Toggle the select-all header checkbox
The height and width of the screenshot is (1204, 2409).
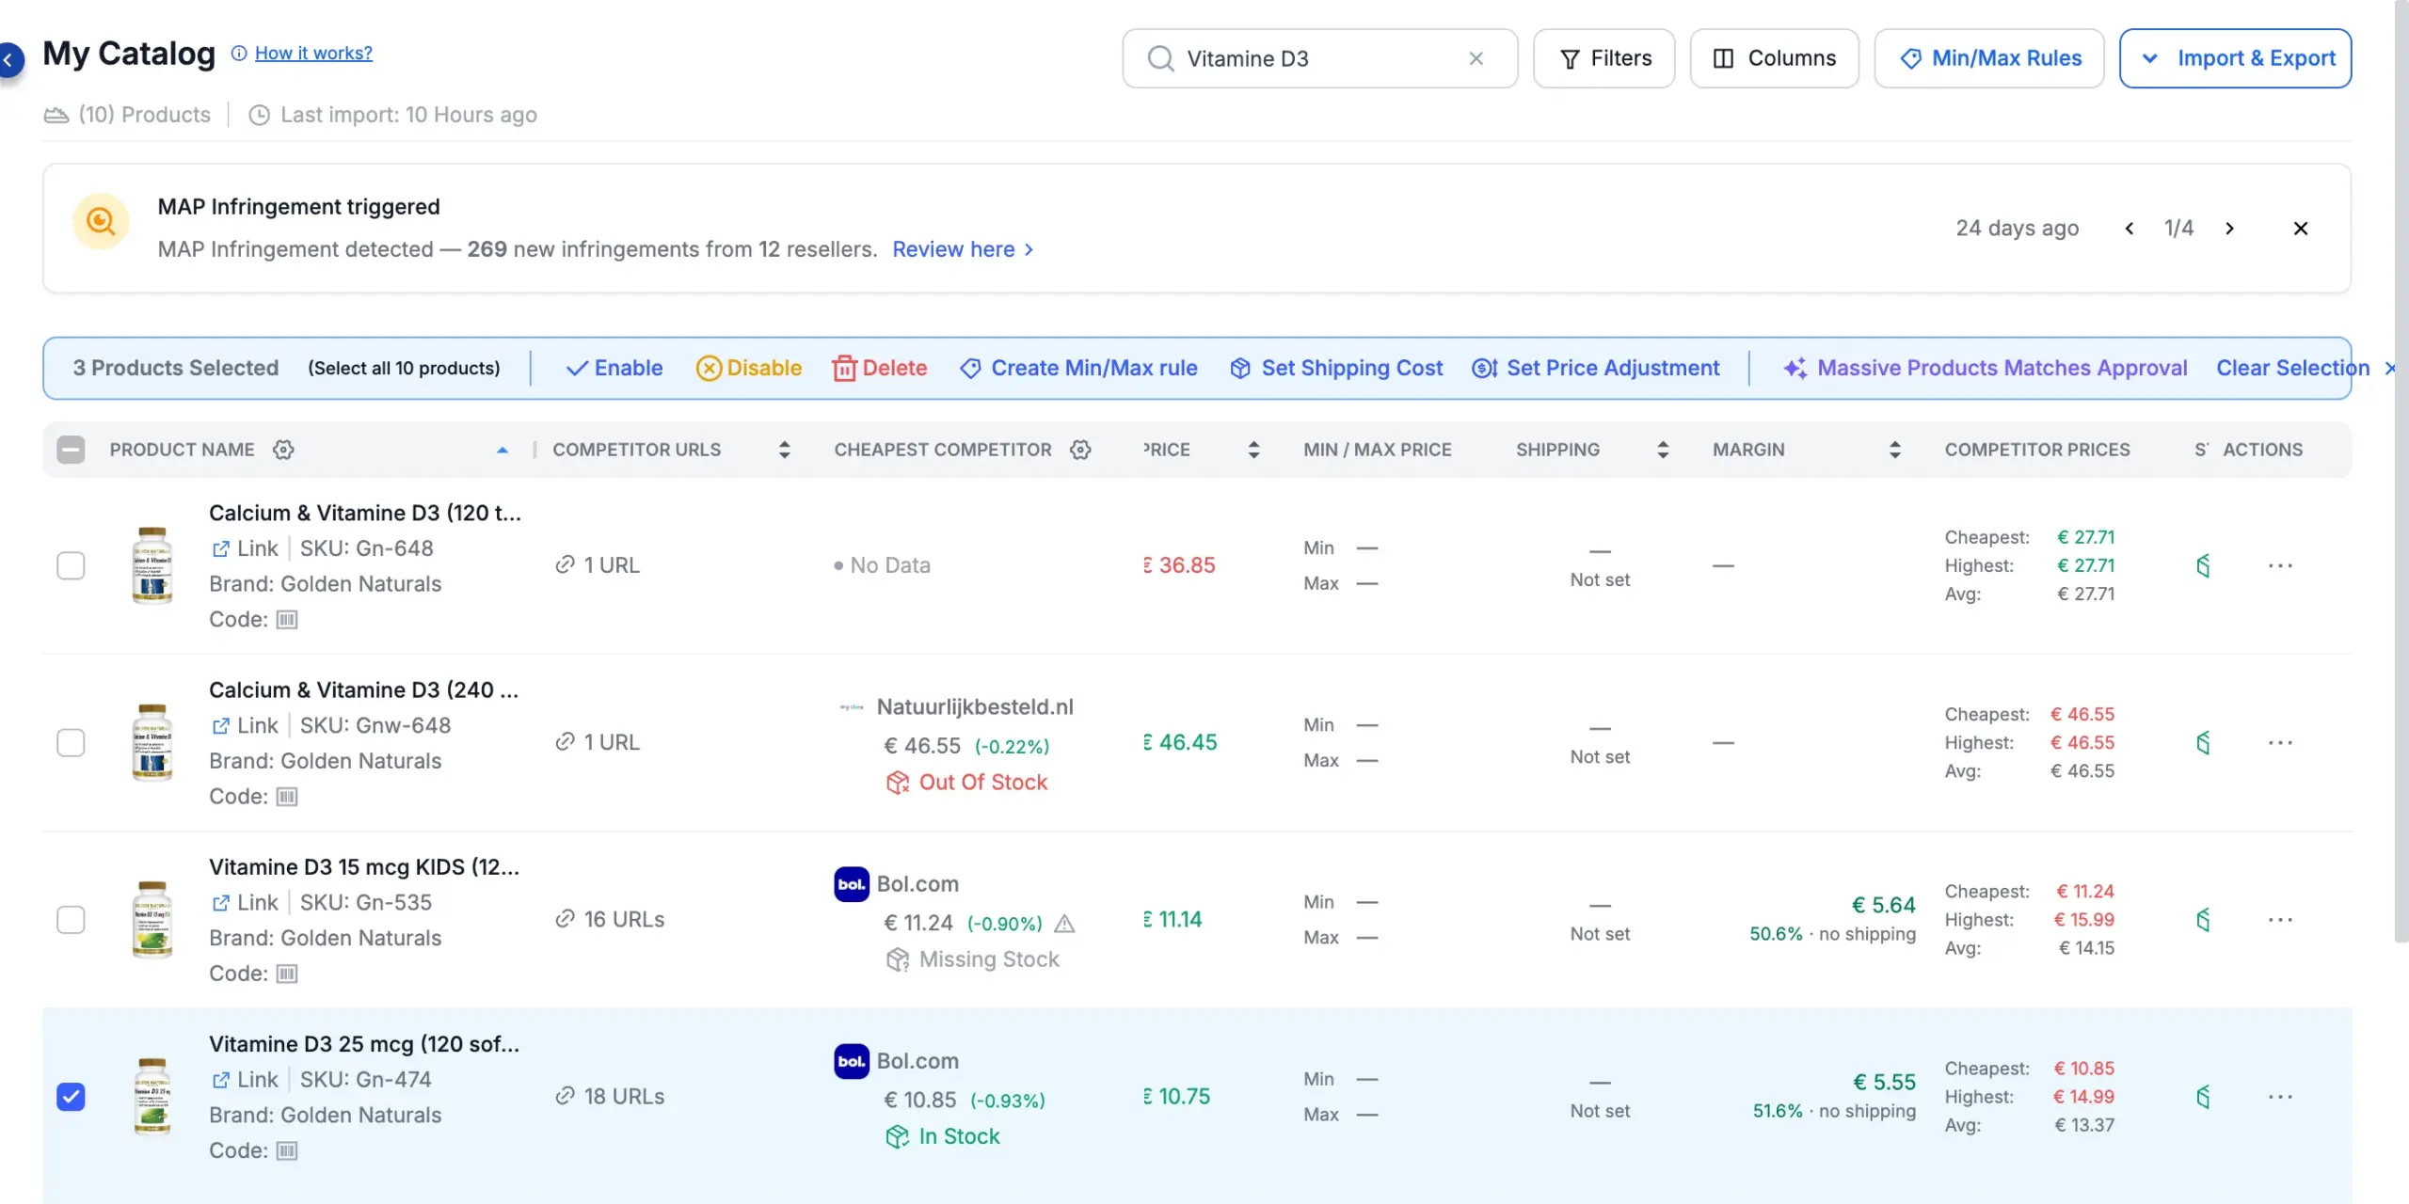71,450
